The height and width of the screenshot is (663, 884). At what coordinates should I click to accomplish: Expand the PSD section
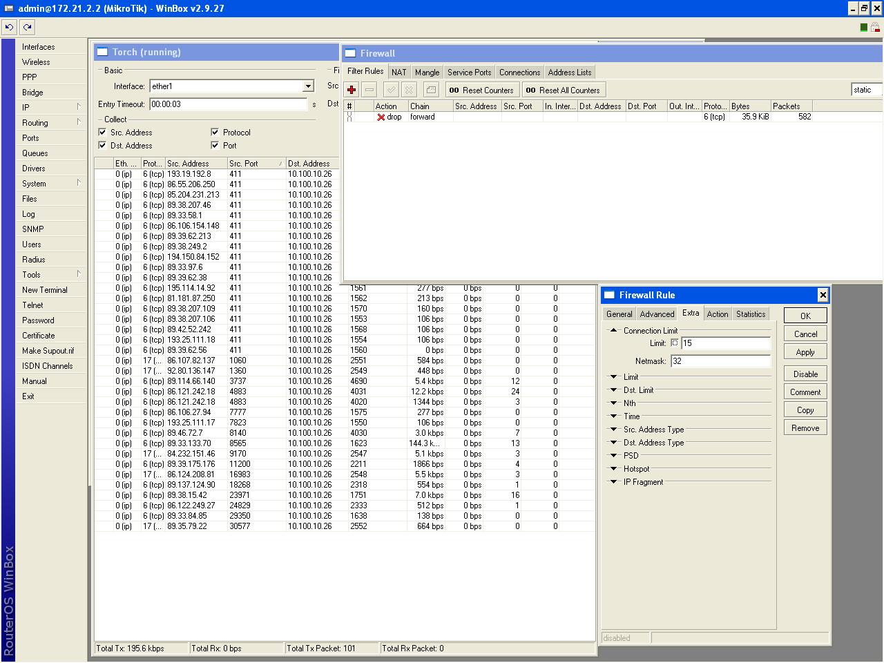click(x=613, y=456)
